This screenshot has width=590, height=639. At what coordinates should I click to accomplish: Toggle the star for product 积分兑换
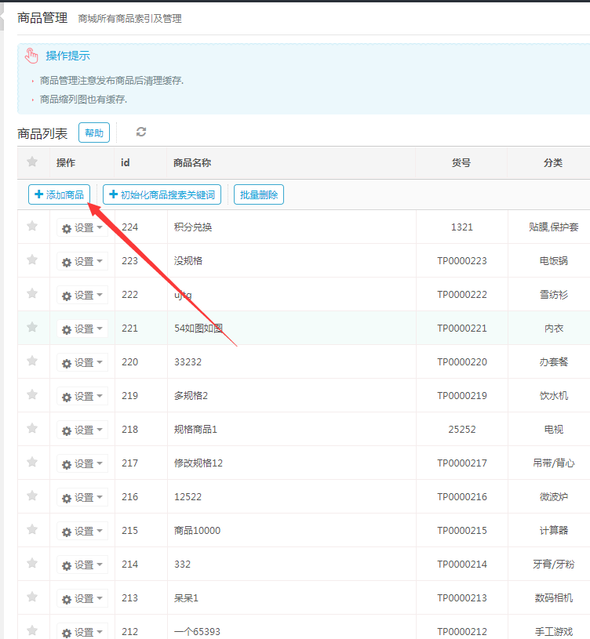[x=32, y=227]
